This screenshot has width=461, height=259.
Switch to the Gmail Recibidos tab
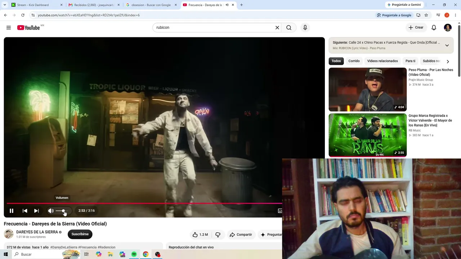pos(94,5)
